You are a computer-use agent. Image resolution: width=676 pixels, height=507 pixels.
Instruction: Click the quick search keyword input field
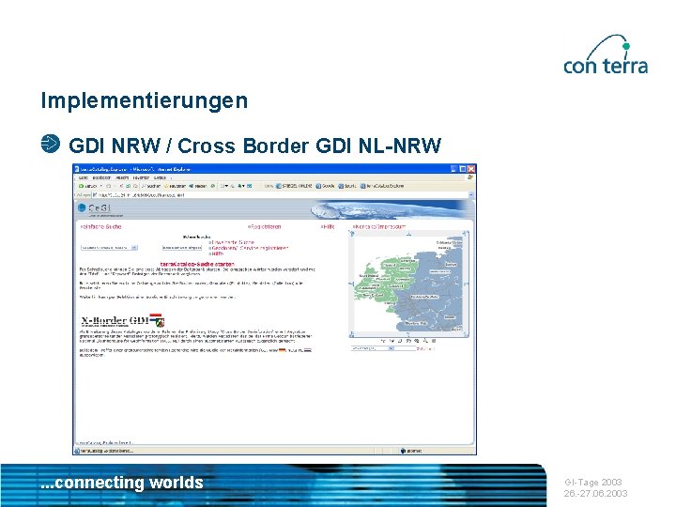182,248
